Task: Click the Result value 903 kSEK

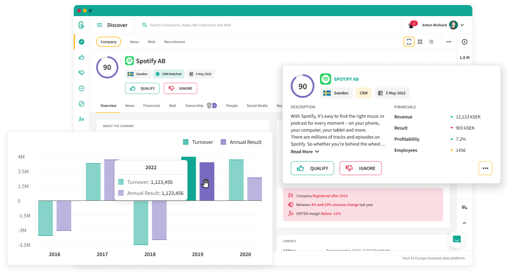Action: pyautogui.click(x=465, y=128)
